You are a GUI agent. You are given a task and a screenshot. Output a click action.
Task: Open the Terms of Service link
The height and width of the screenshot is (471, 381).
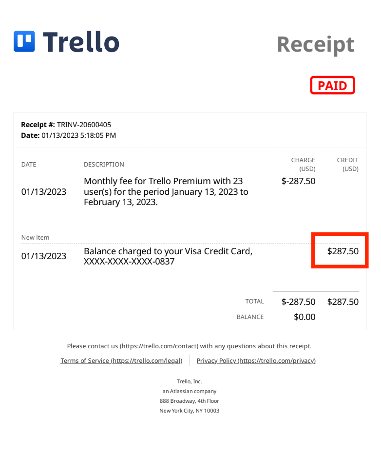point(121,360)
